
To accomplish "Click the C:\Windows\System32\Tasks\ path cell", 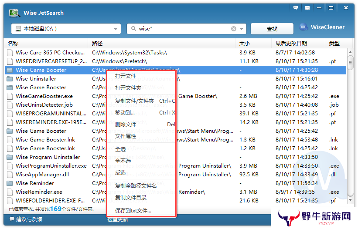I will 130,53.
